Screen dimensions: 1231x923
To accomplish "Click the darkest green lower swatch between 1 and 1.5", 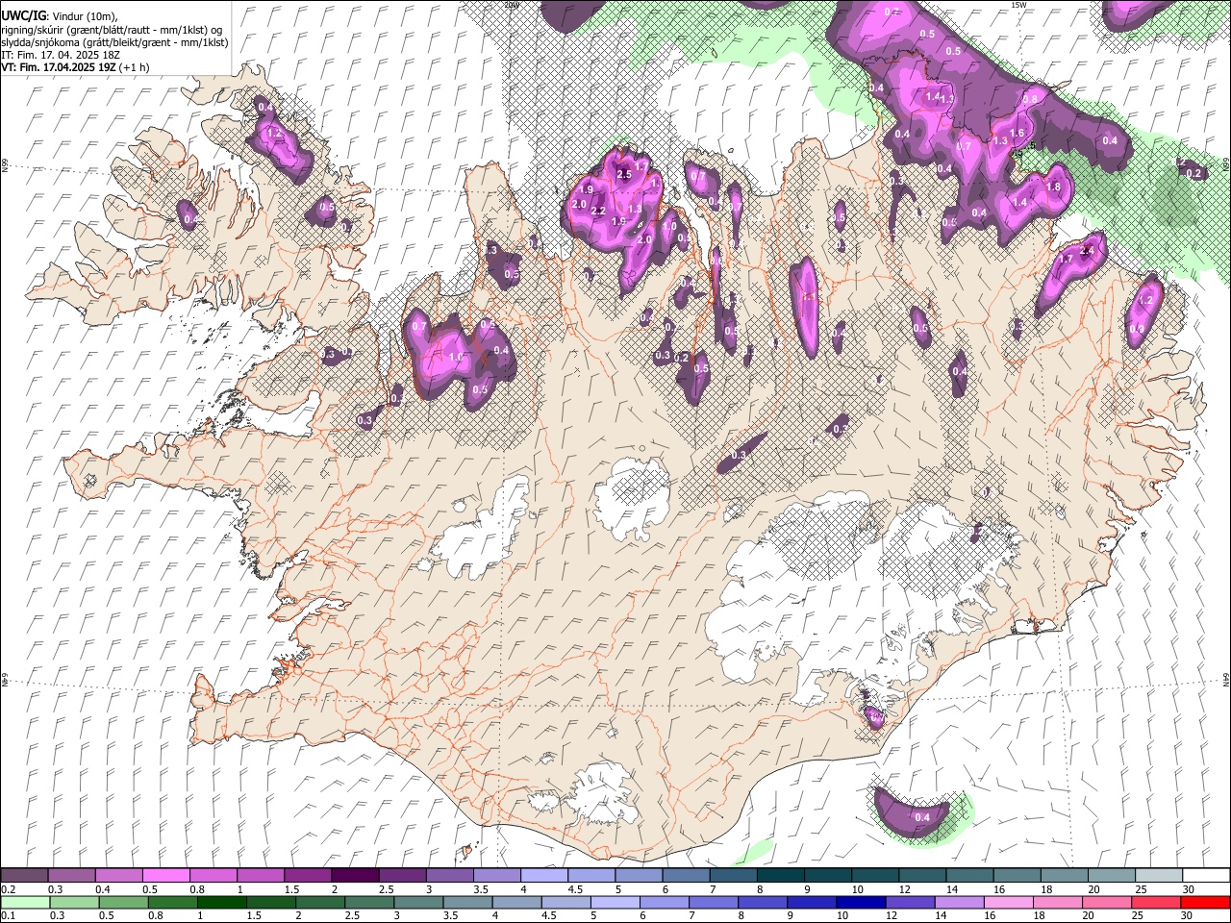I will pos(222,902).
